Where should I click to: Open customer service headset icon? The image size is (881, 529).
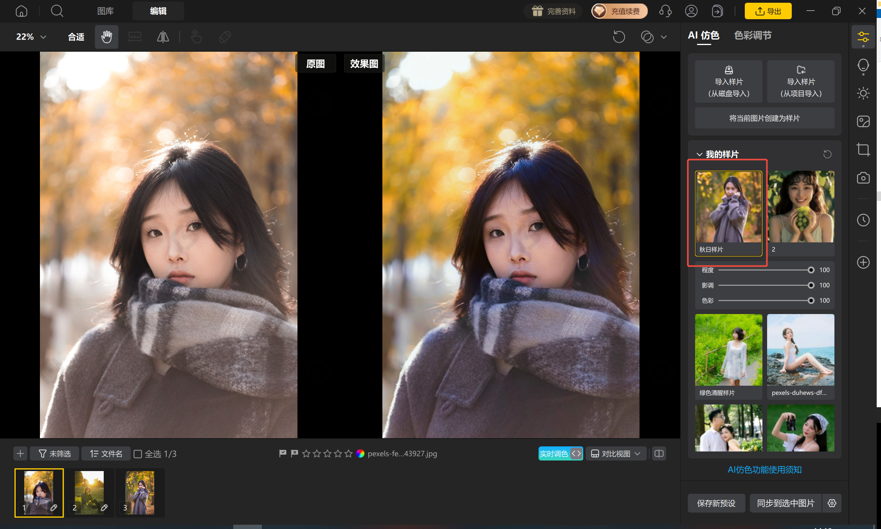tap(665, 11)
